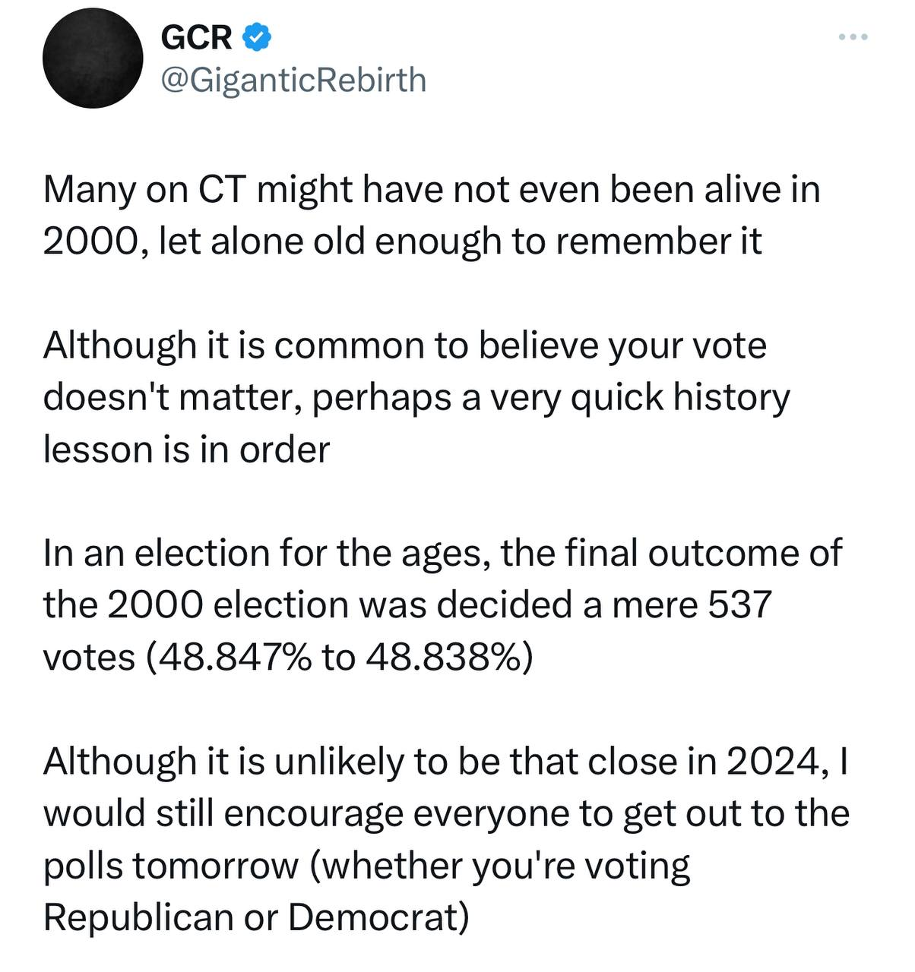The height and width of the screenshot is (972, 915).
Task: Click the words "polls tomorrow" in the tweet
Action: click(170, 865)
